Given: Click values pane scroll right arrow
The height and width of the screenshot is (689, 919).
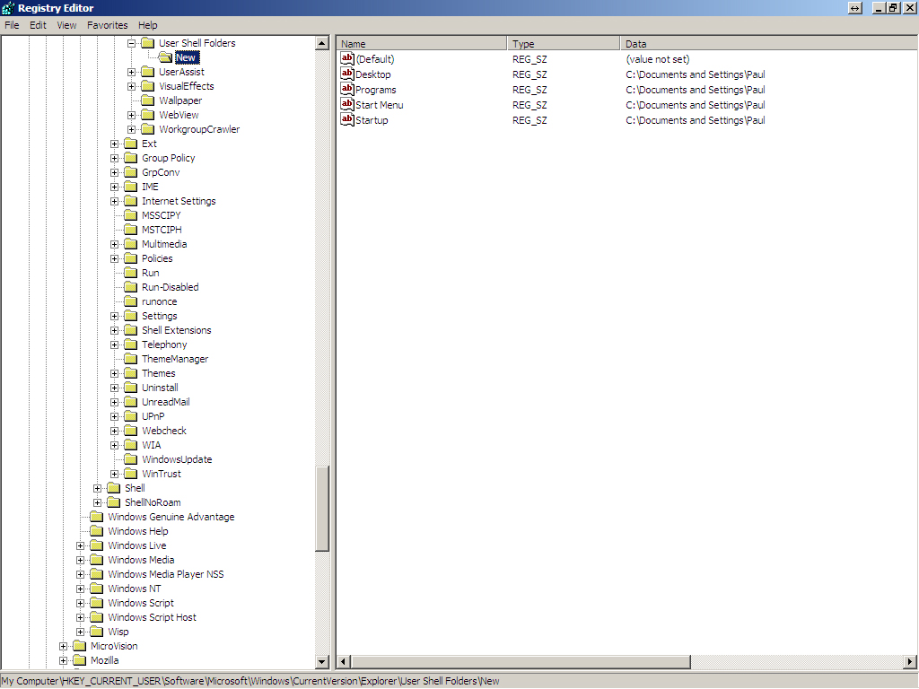Looking at the screenshot, I should tap(910, 661).
